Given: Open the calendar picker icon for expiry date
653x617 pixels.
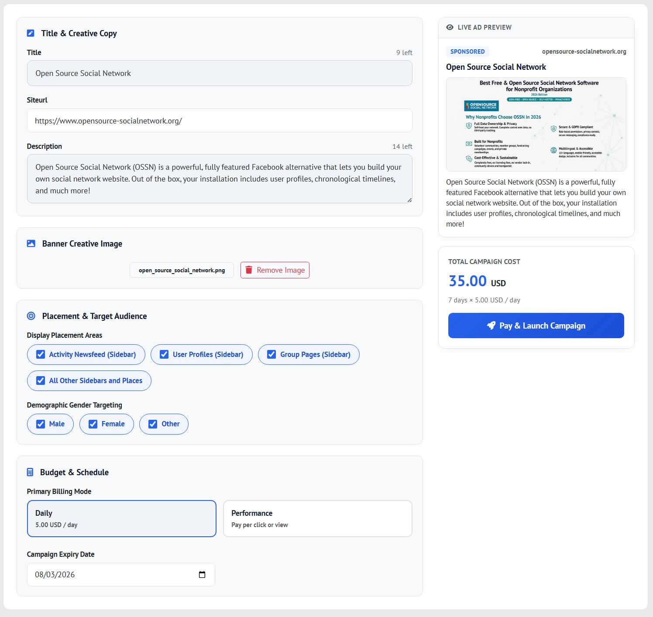Looking at the screenshot, I should pyautogui.click(x=202, y=575).
